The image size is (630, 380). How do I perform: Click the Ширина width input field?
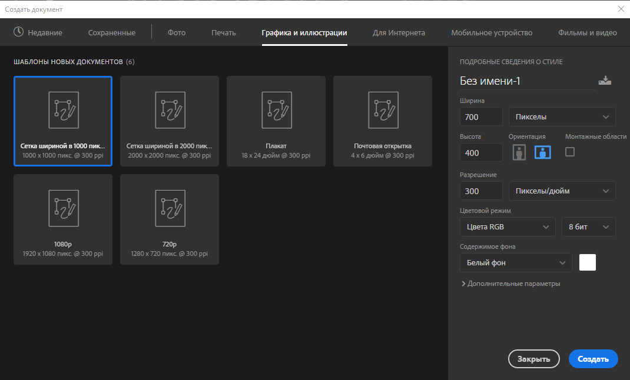(481, 117)
